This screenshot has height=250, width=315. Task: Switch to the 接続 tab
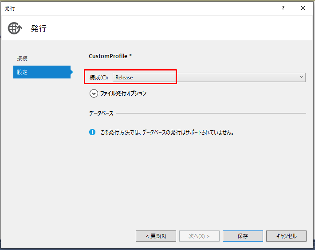(22, 59)
